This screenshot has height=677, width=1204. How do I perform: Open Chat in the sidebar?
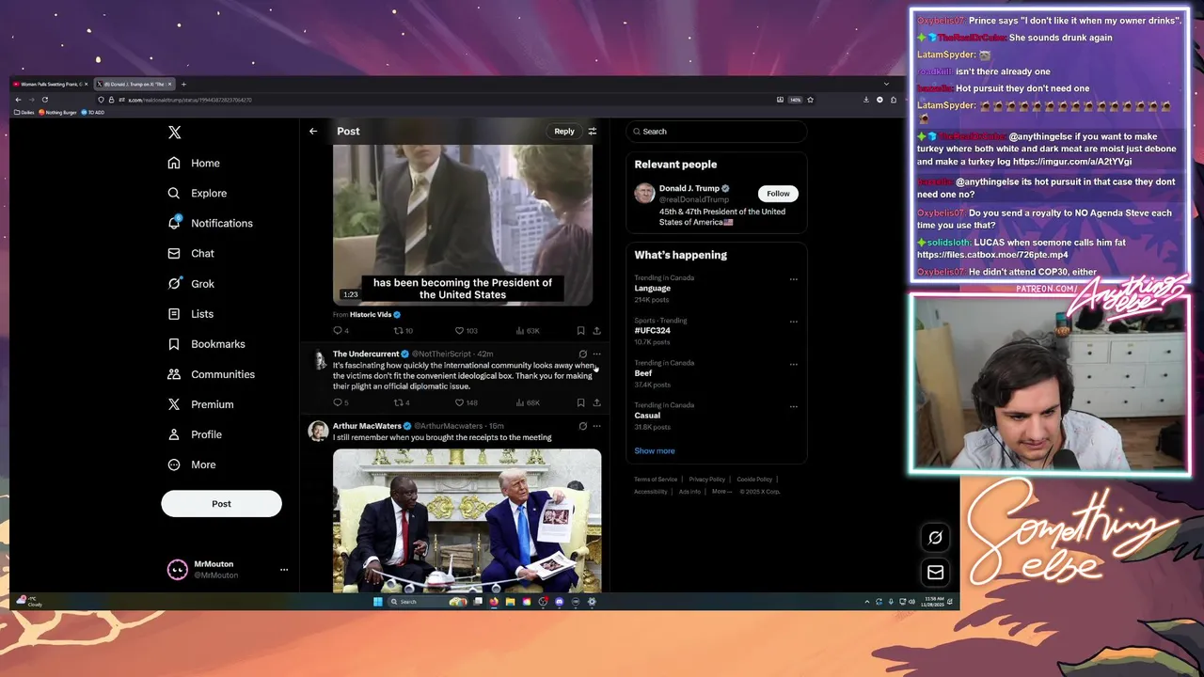tap(191, 253)
